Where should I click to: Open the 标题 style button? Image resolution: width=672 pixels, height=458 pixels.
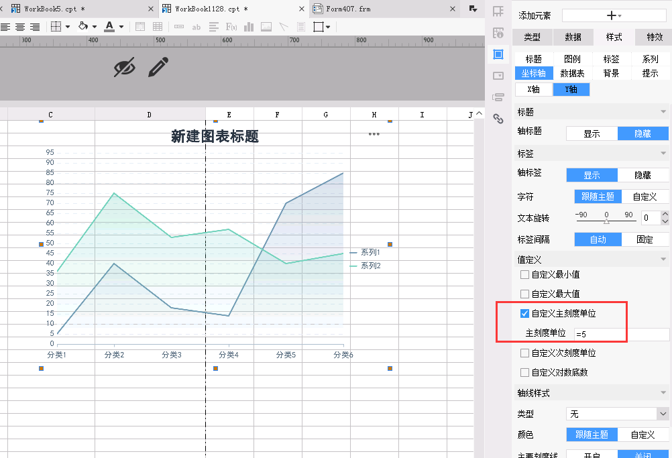tap(534, 59)
